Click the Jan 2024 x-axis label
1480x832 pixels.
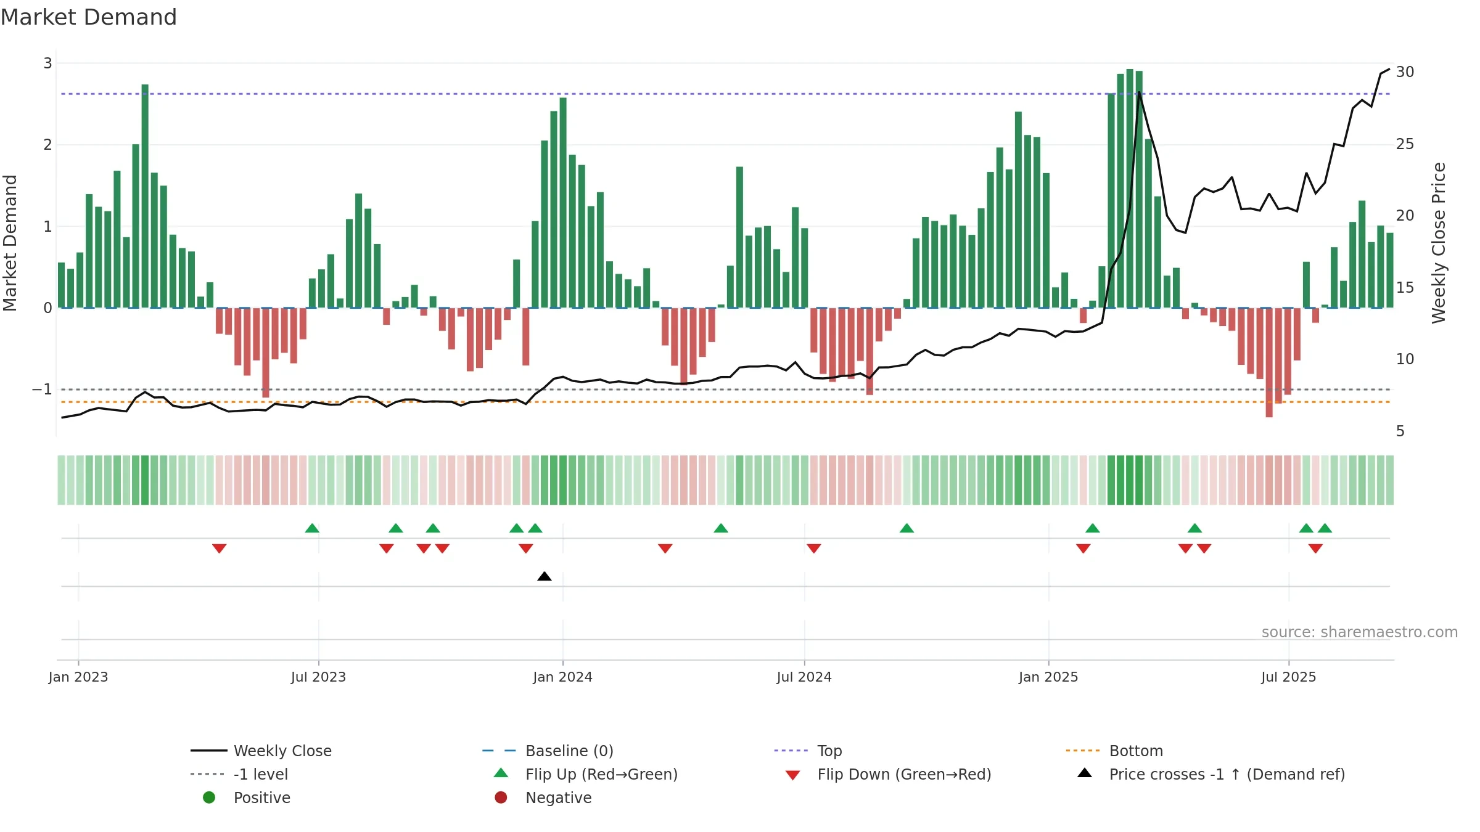(x=562, y=677)
